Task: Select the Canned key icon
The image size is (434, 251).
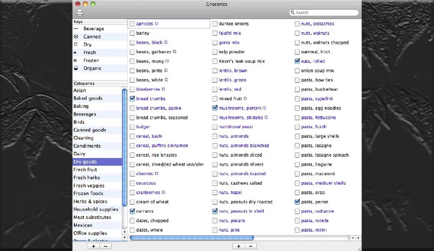Action: click(x=76, y=36)
